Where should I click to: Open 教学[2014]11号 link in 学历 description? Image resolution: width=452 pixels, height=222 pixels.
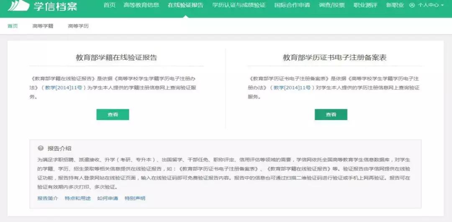(x=292, y=88)
